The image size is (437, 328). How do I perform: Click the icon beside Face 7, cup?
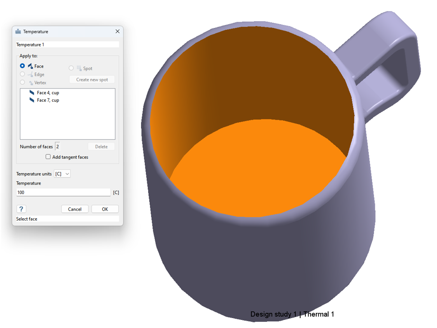point(32,100)
